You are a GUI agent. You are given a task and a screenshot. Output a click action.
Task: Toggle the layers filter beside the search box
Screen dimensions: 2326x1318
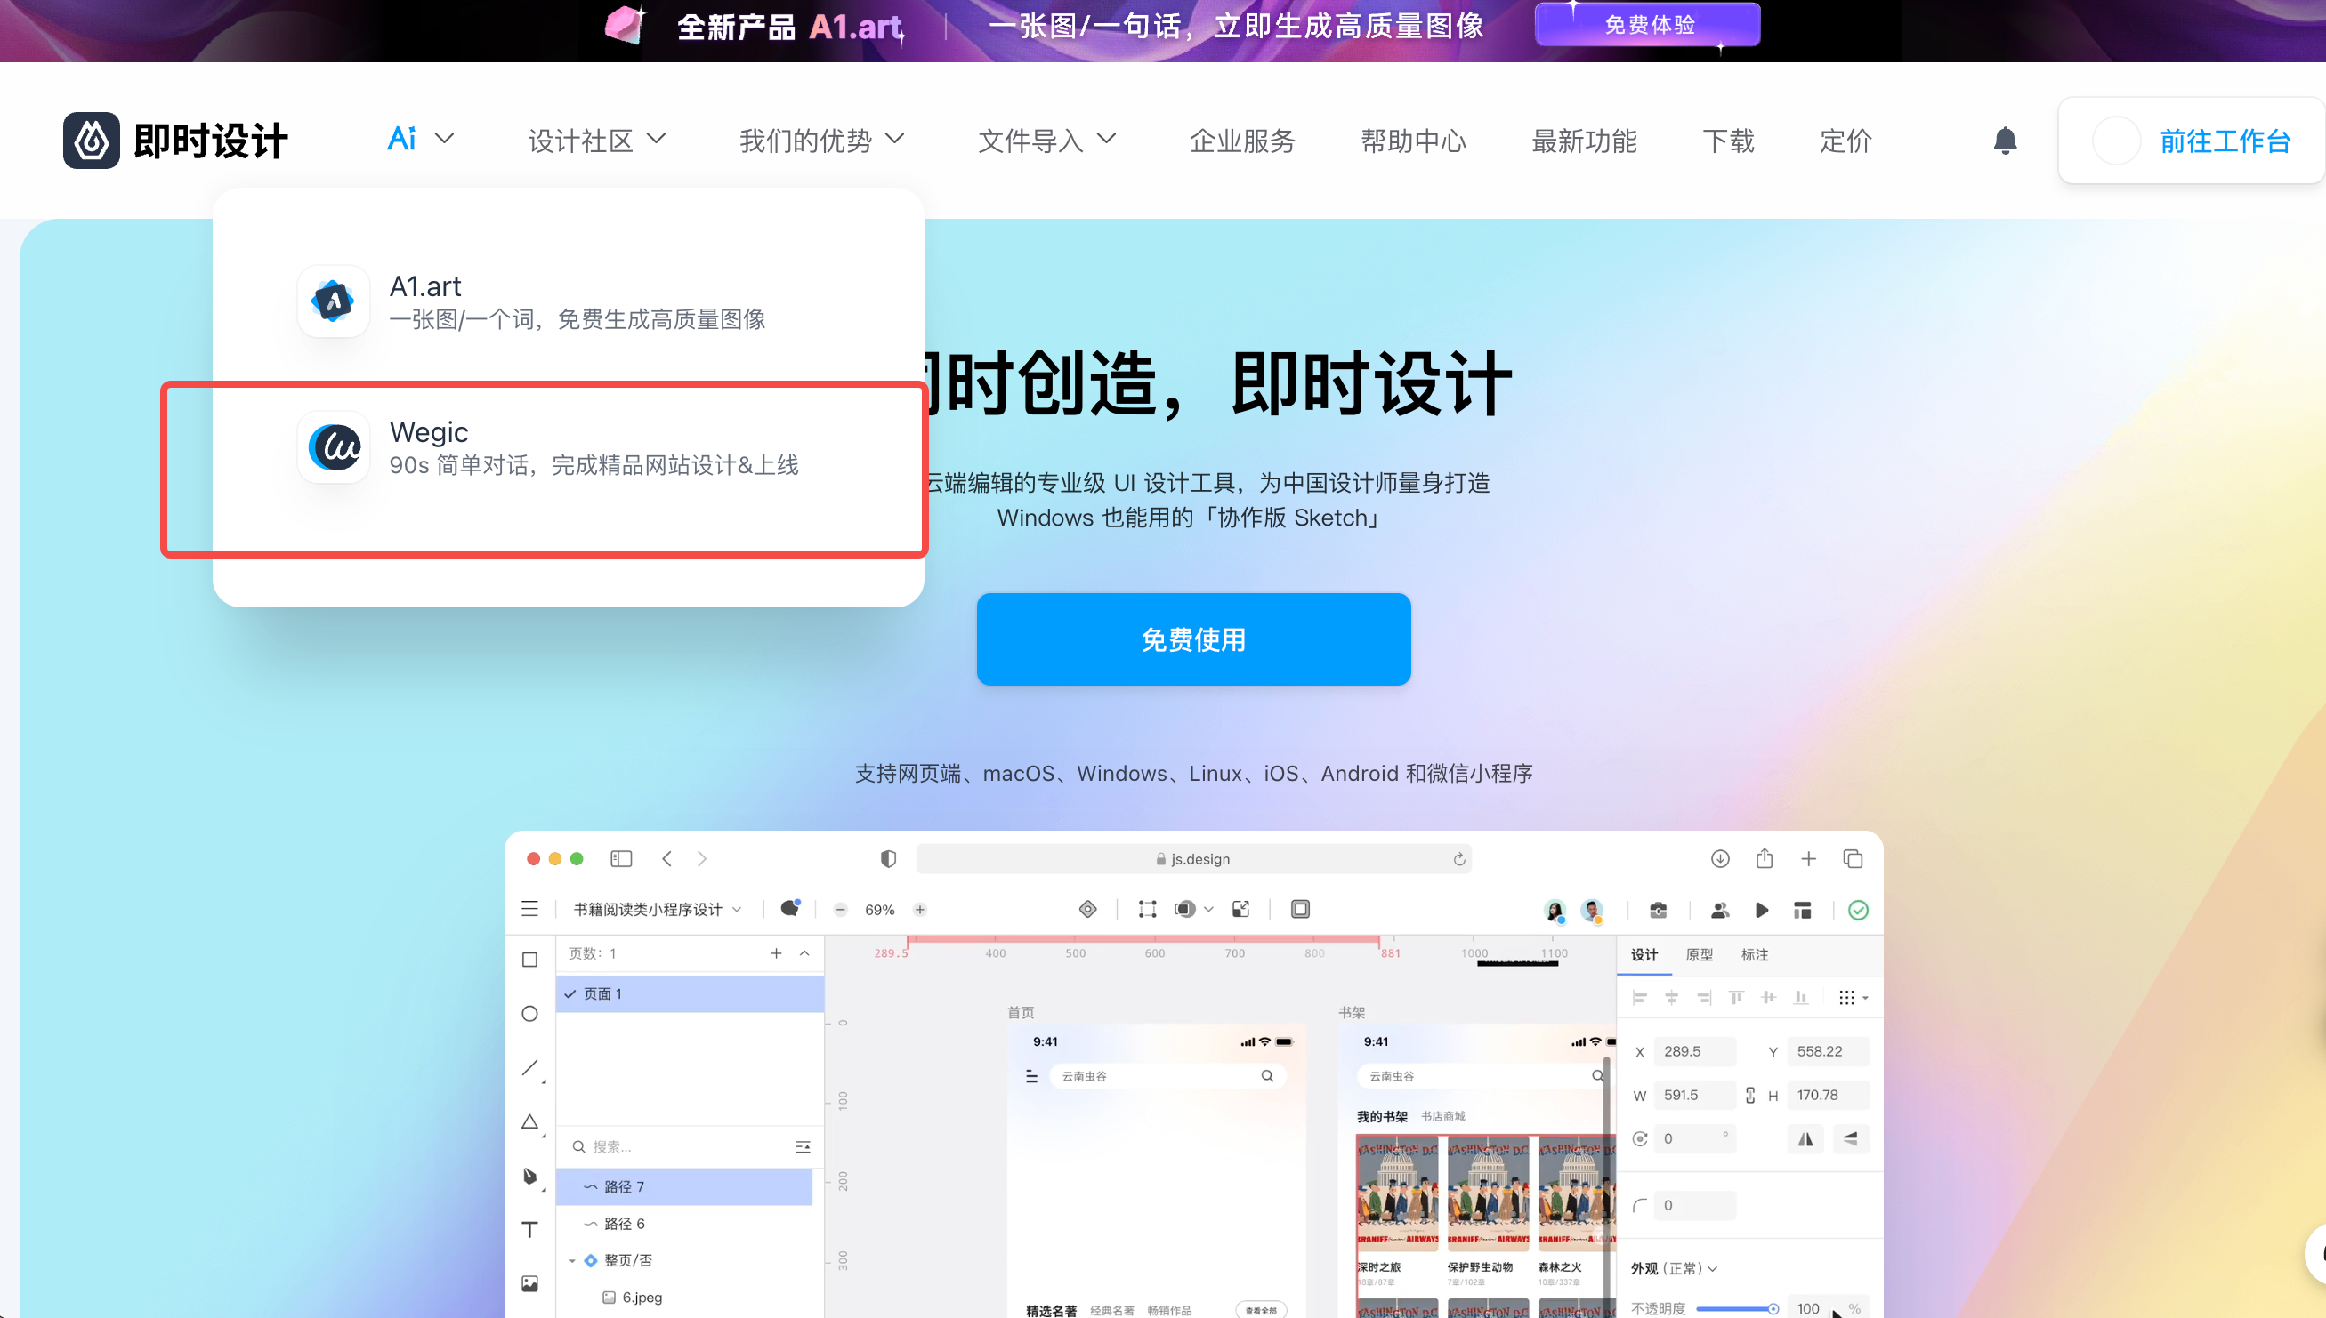click(803, 1146)
